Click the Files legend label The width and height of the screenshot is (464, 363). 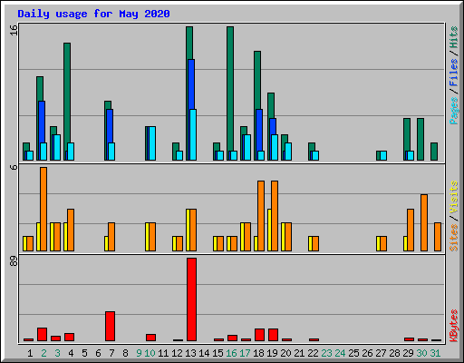click(x=454, y=73)
